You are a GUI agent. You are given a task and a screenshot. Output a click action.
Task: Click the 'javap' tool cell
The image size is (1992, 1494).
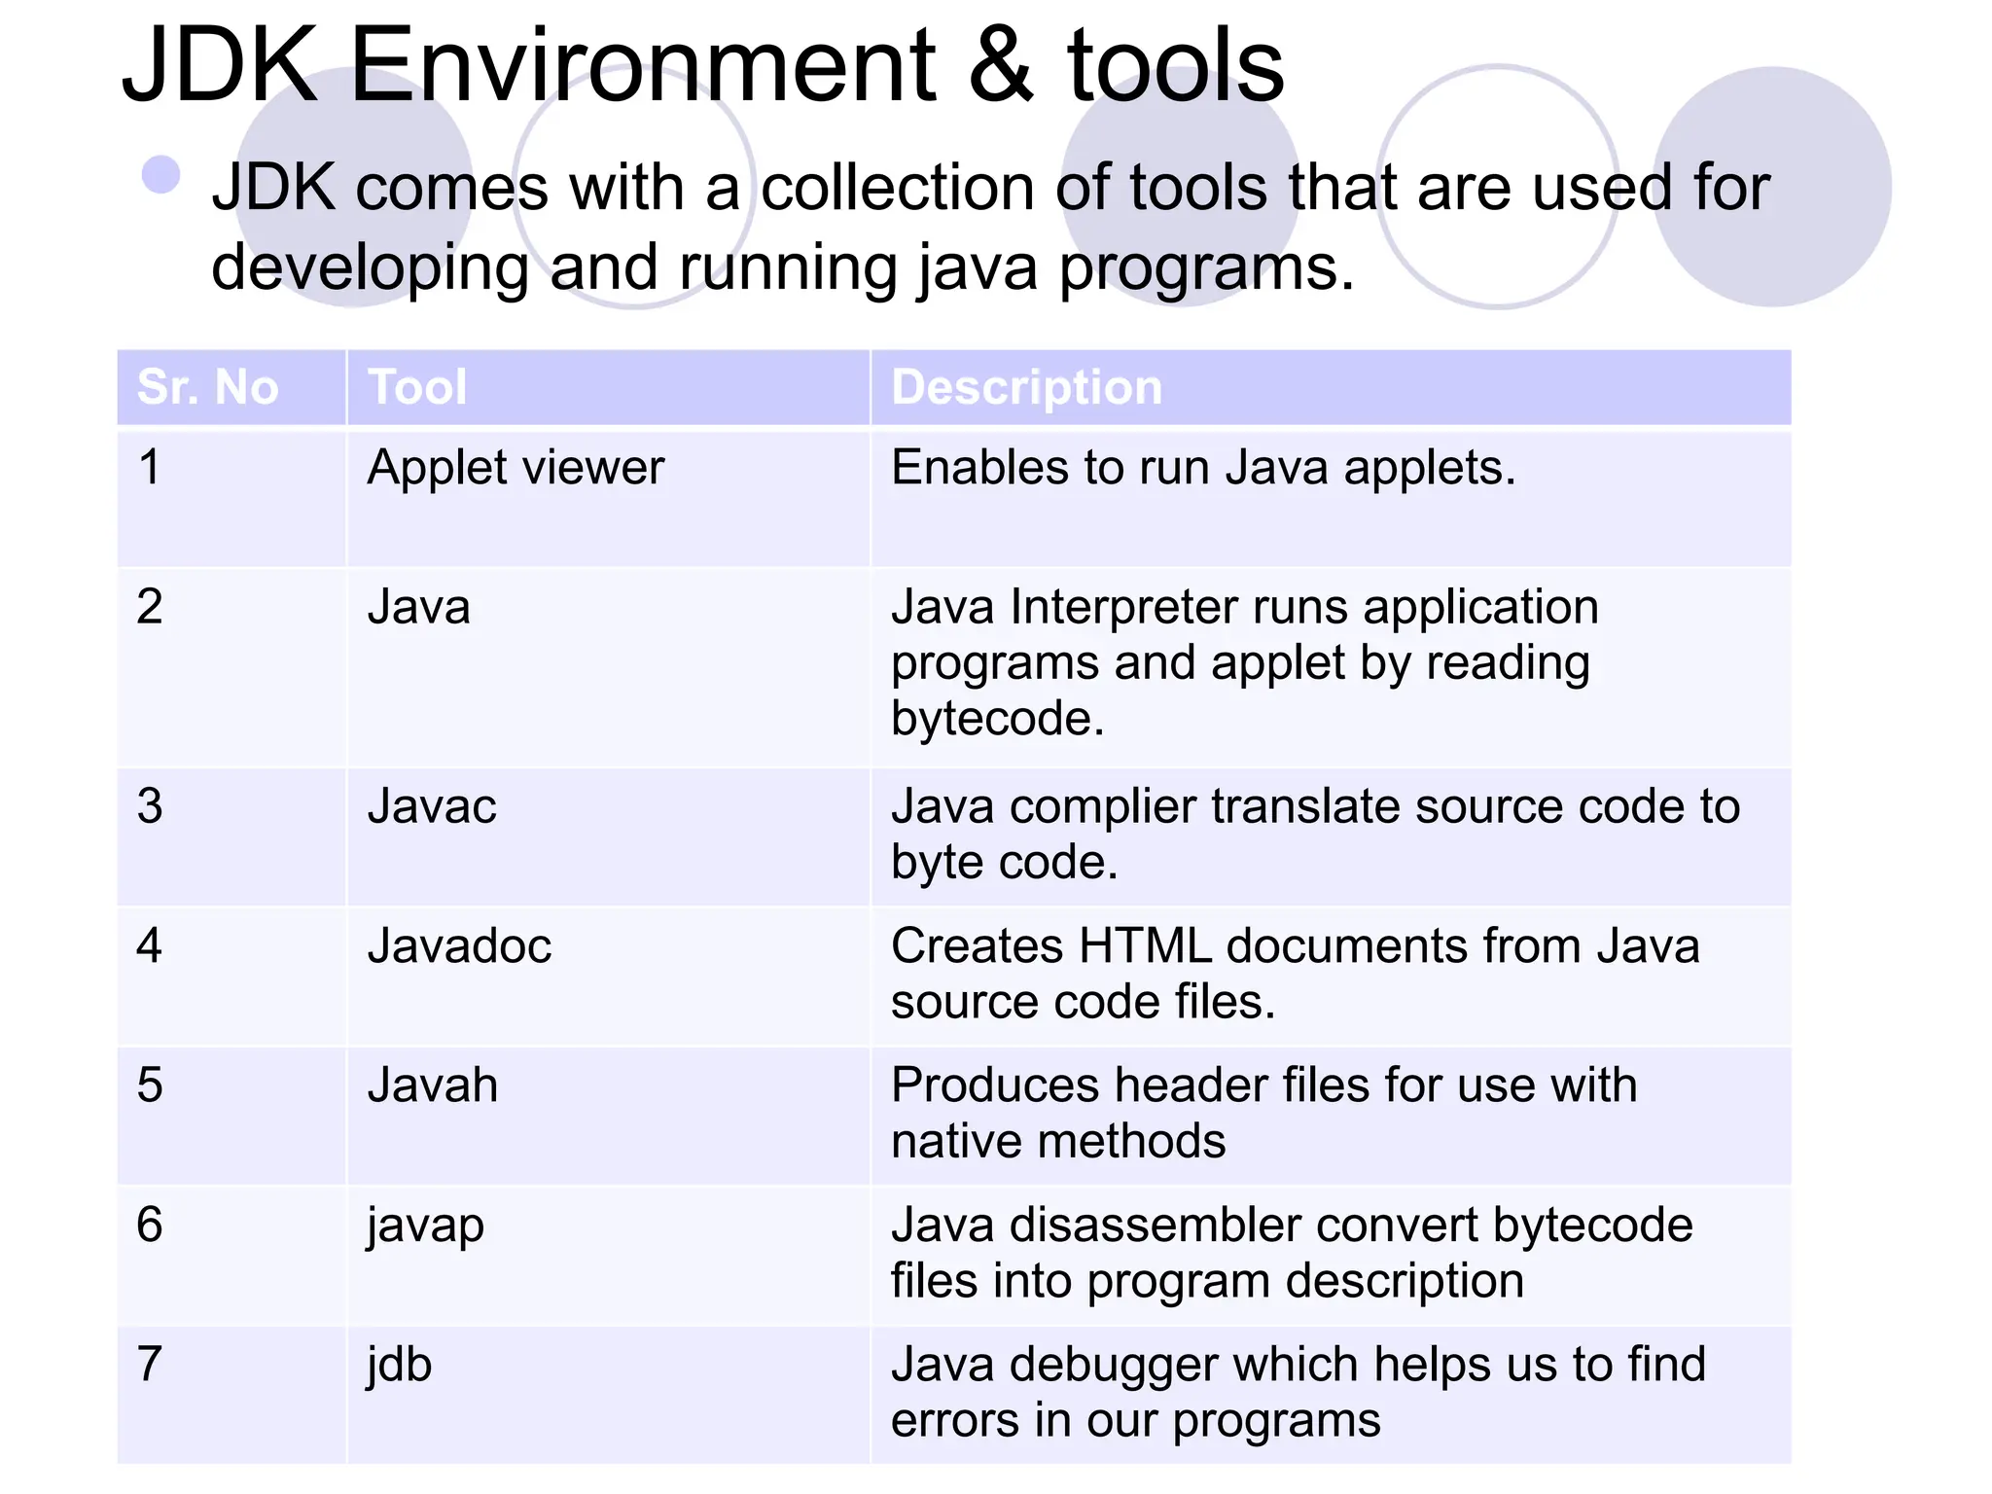pos(425,1226)
